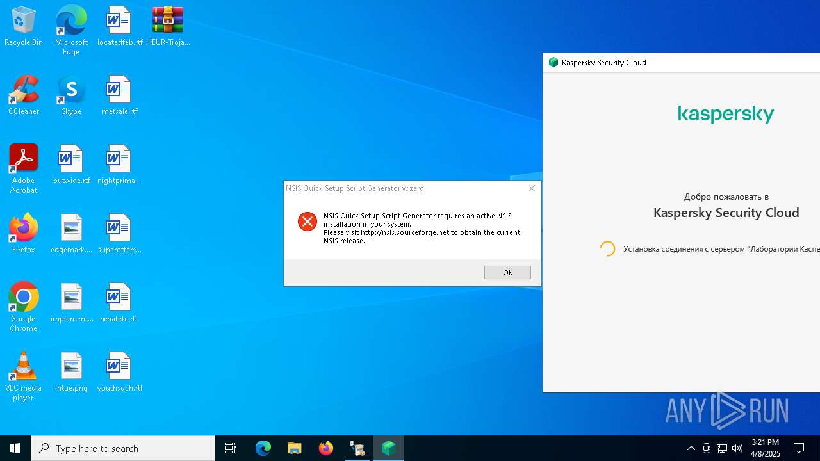Open the network status tray icon
This screenshot has height=461, width=820.
722,448
